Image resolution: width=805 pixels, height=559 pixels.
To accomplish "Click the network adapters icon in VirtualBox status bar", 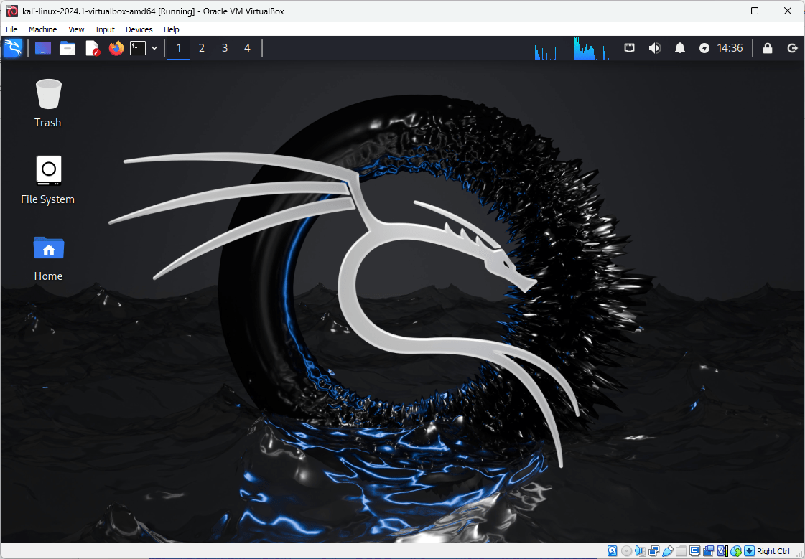I will (653, 550).
